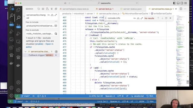Open Customize Layout in title bar
This screenshot has height=108, width=193.
(186, 3)
